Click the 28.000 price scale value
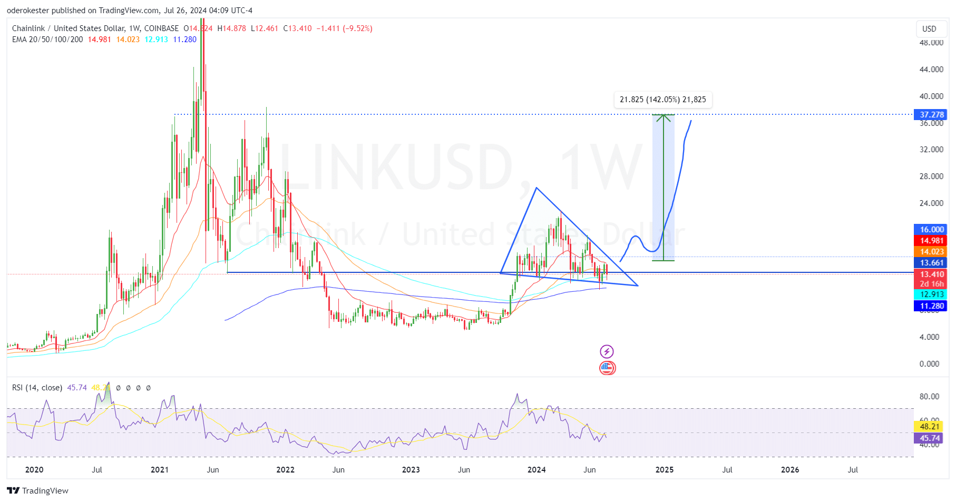Viewport: 956px width, 502px height. pyautogui.click(x=931, y=176)
